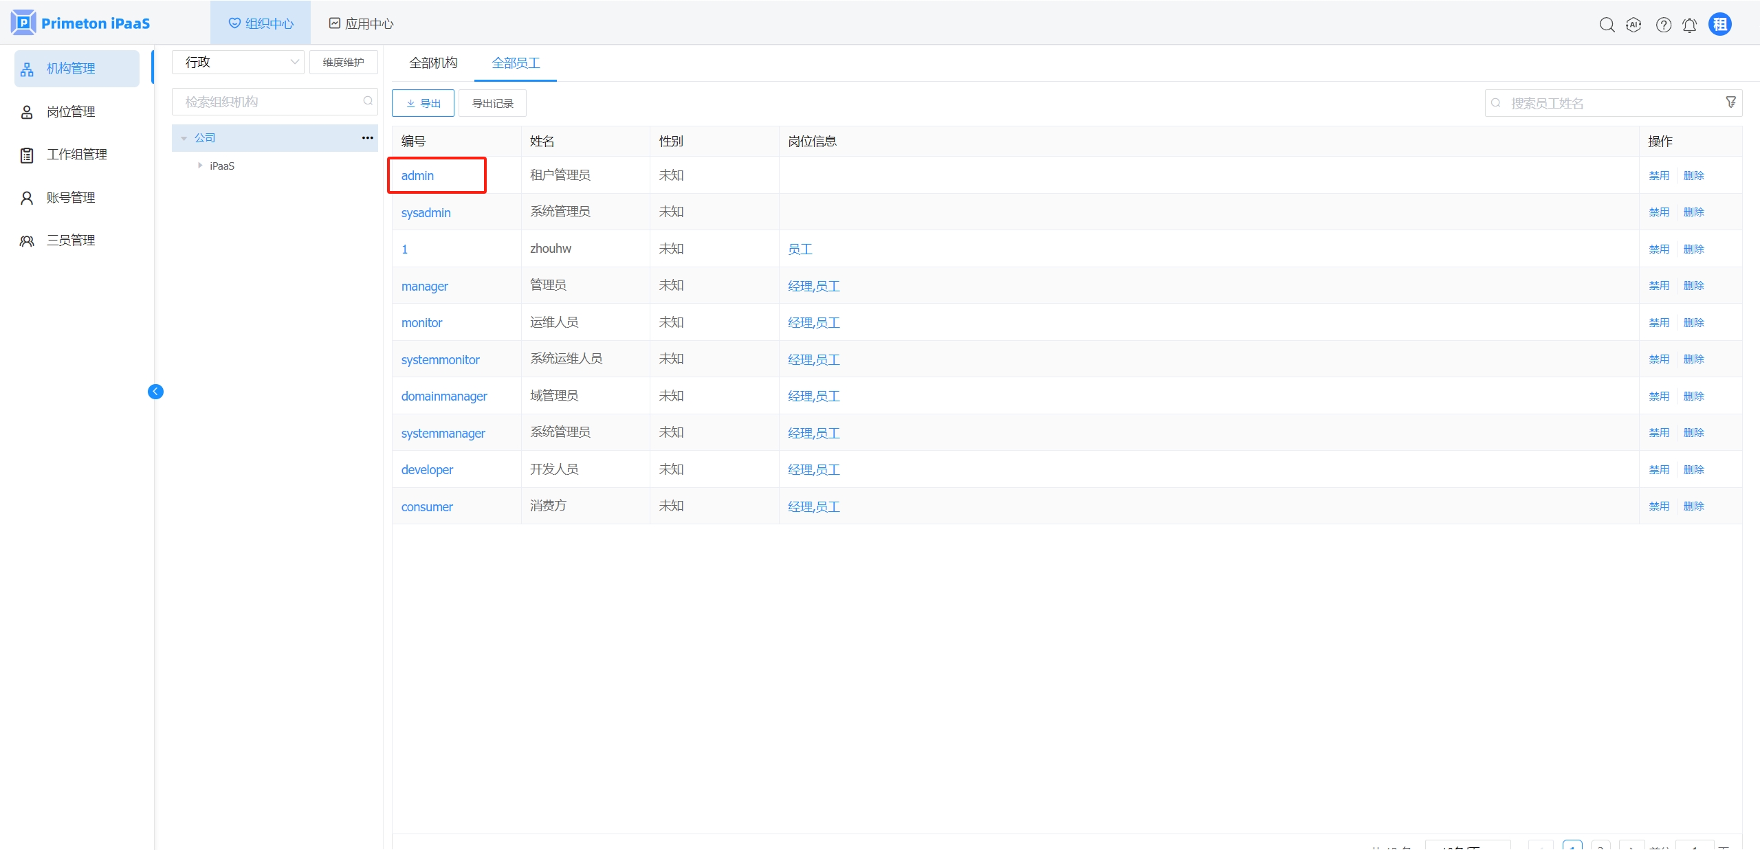This screenshot has height=850, width=1760.
Task: Click the filter funnel icon in search box
Action: pyautogui.click(x=1730, y=102)
